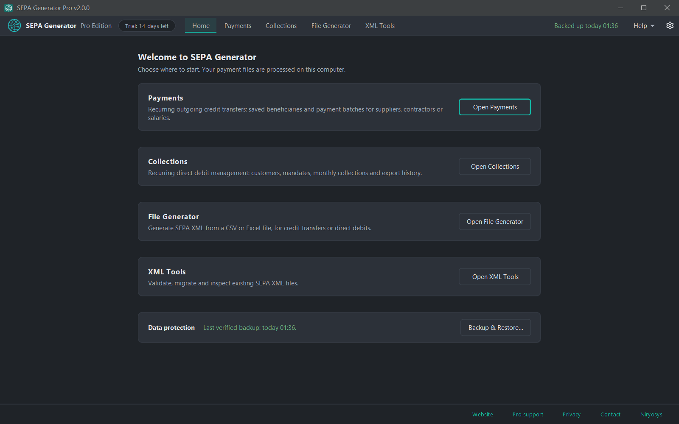Click the Collections card heading
Viewport: 679px width, 424px height.
click(x=168, y=162)
